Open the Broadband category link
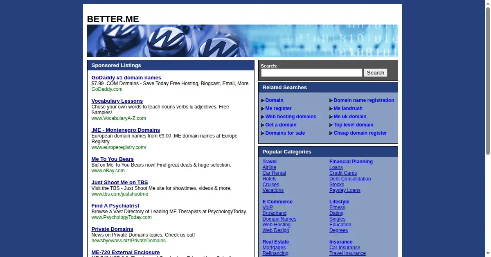Image resolution: width=491 pixels, height=257 pixels. pos(274,213)
